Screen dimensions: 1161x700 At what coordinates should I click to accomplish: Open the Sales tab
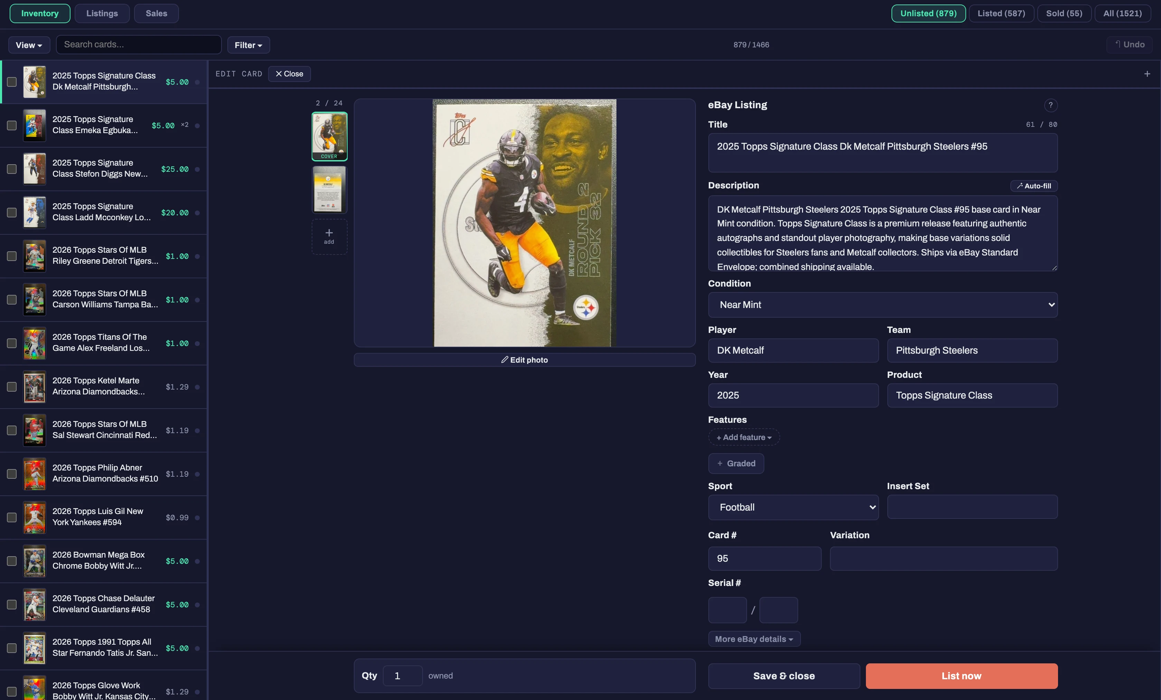pos(157,13)
